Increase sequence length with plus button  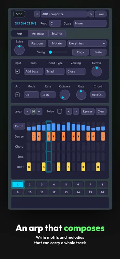point(39,111)
